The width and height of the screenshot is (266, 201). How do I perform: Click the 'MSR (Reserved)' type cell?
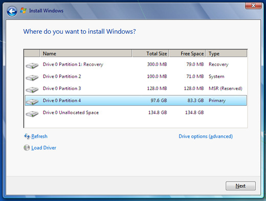tap(226, 88)
